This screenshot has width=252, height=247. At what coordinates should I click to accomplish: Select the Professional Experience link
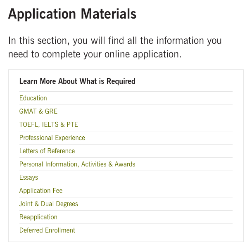tap(52, 138)
